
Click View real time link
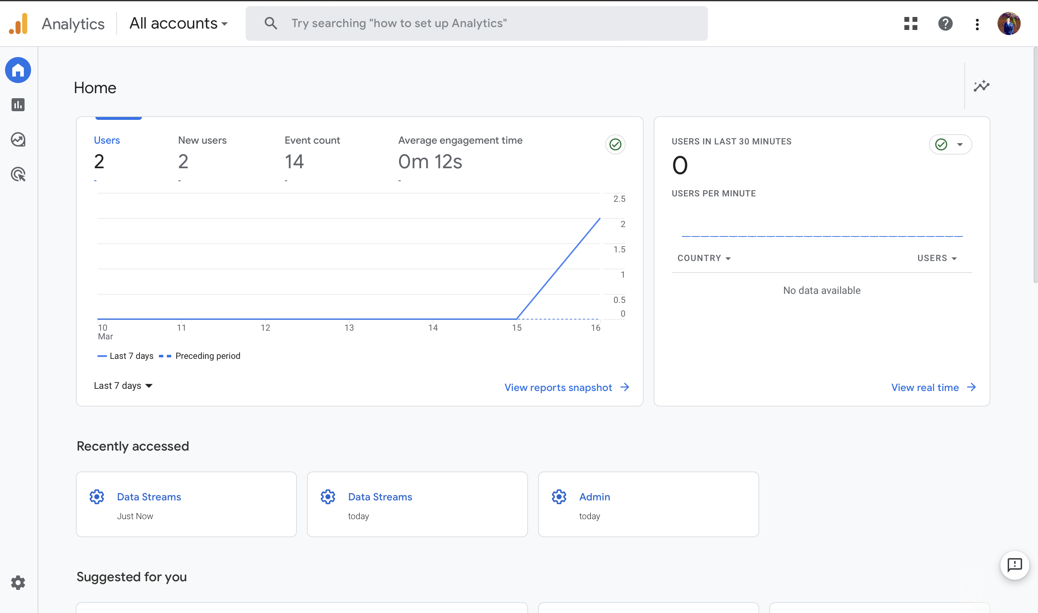click(933, 387)
